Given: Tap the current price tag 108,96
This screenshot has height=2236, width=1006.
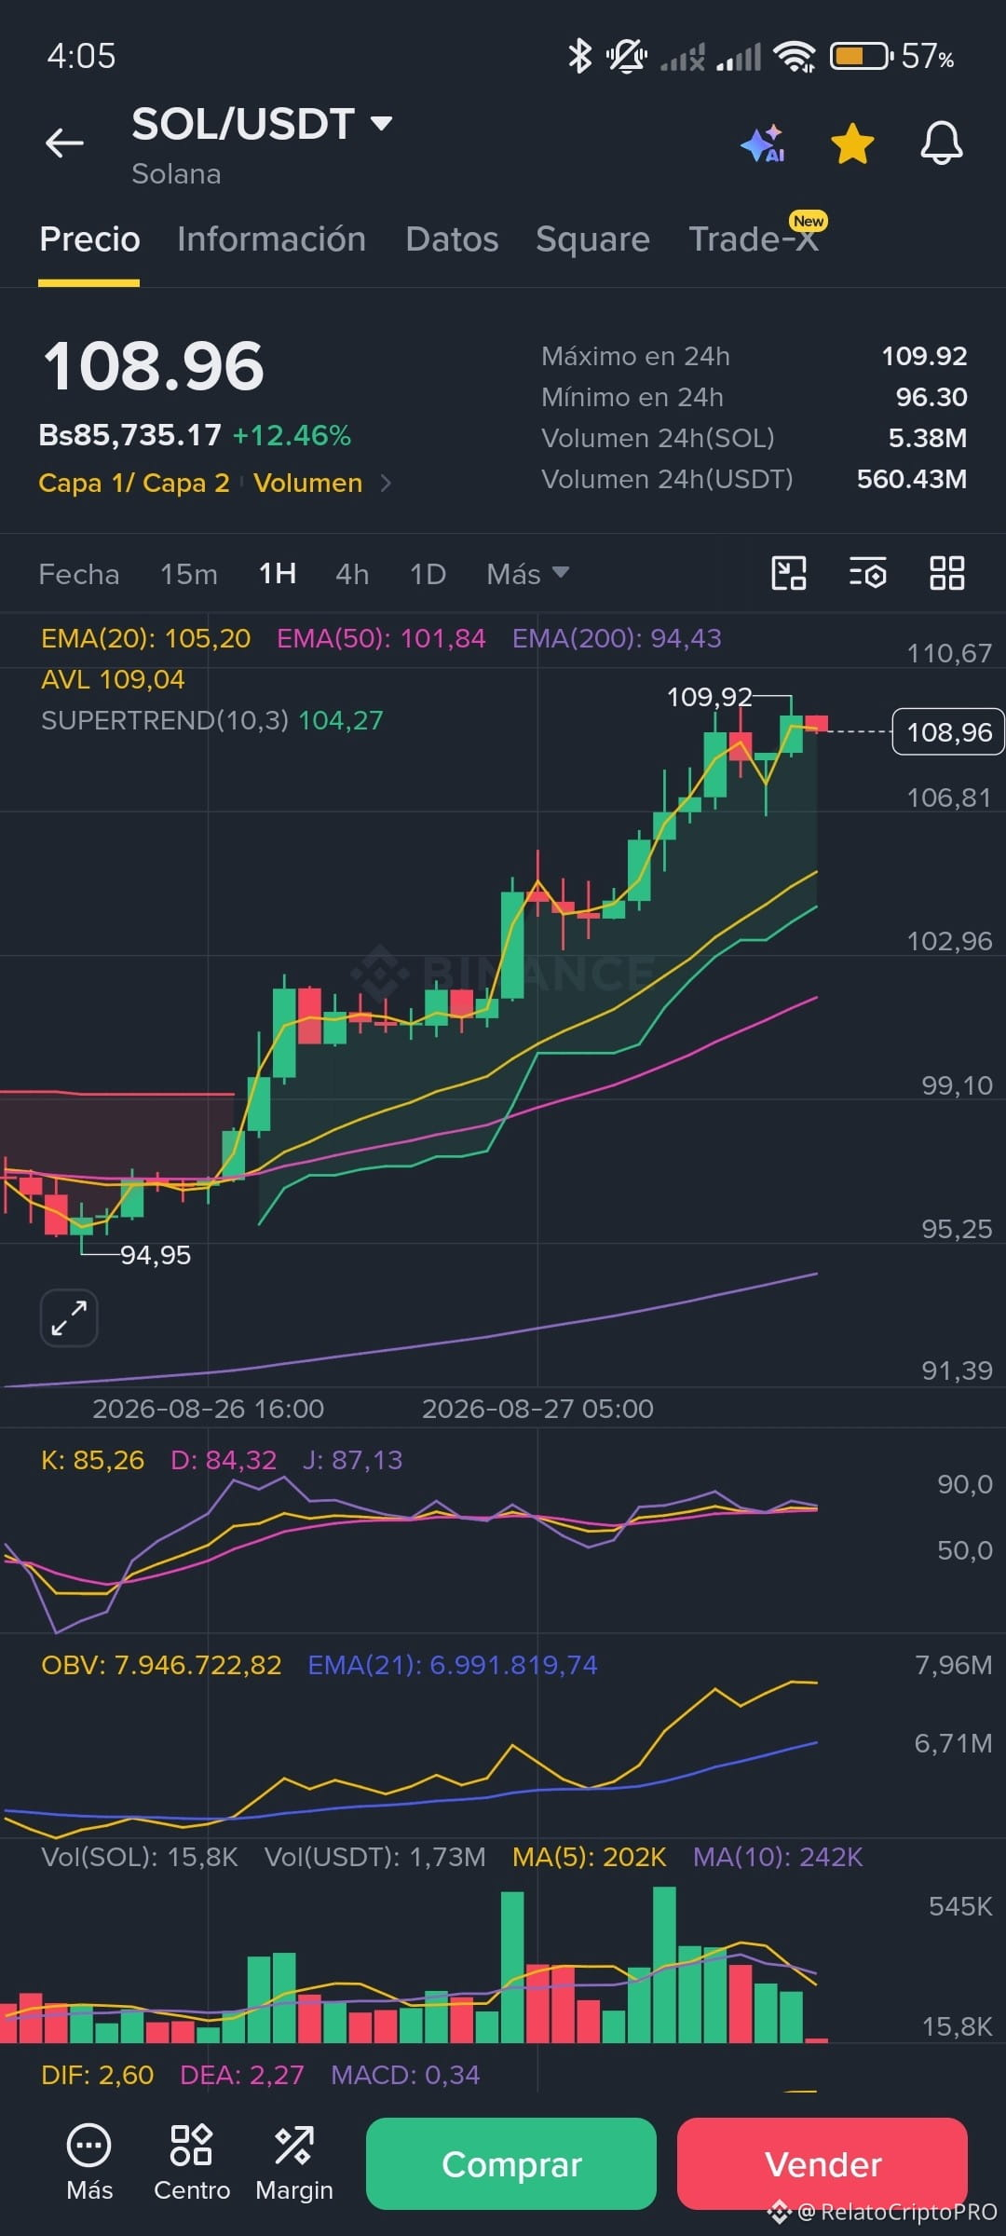Looking at the screenshot, I should point(948,732).
